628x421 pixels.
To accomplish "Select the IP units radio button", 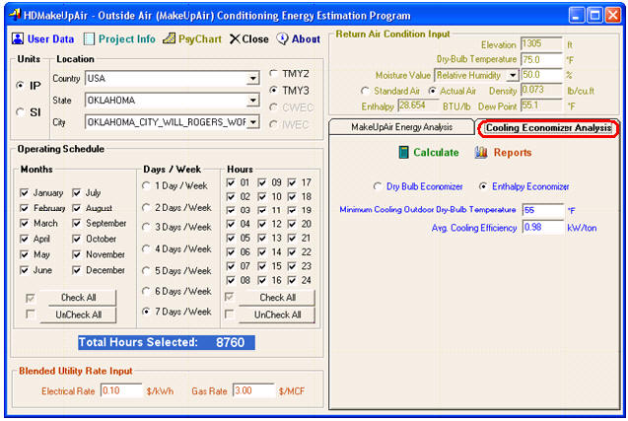I will point(20,86).
